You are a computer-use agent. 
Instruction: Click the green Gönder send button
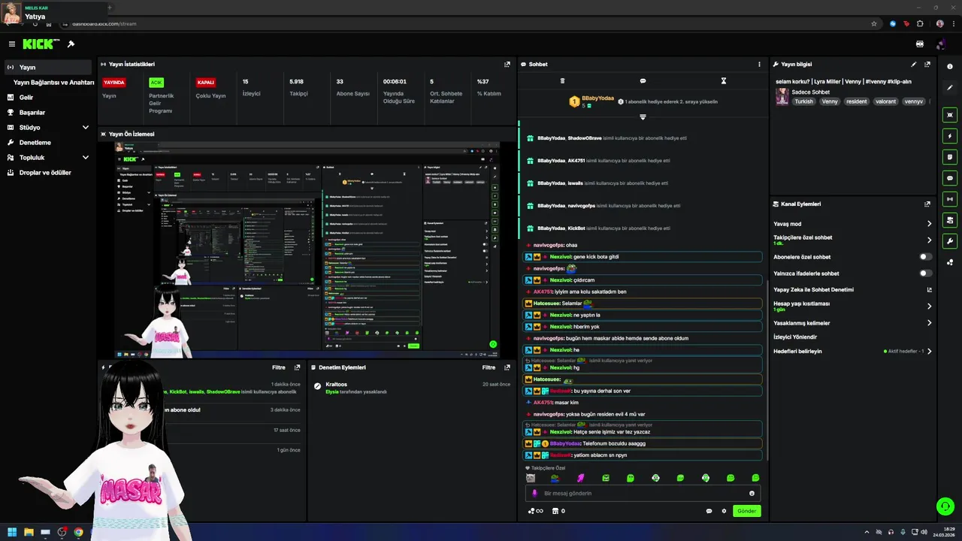(746, 511)
